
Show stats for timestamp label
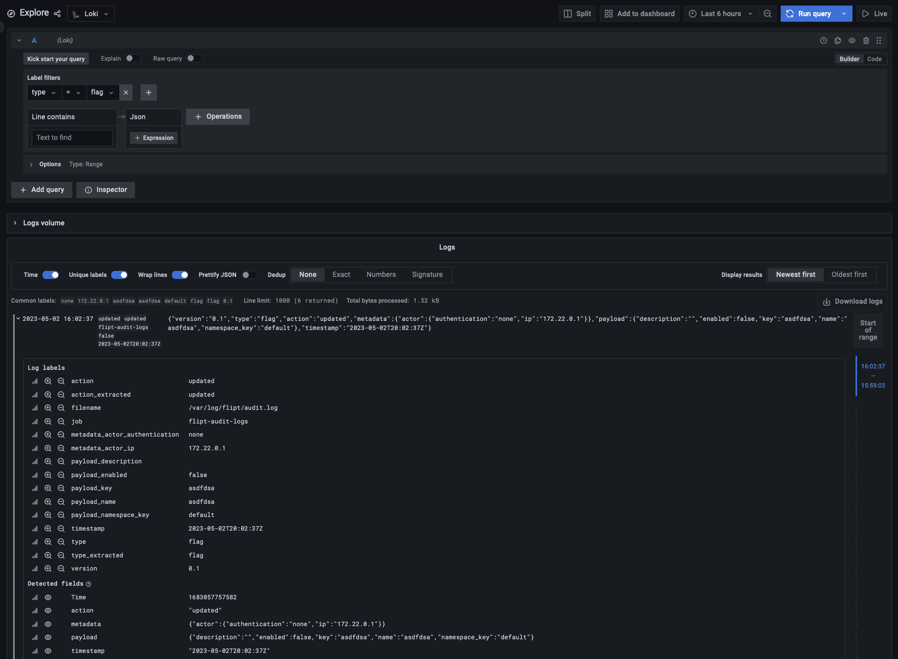[35, 529]
